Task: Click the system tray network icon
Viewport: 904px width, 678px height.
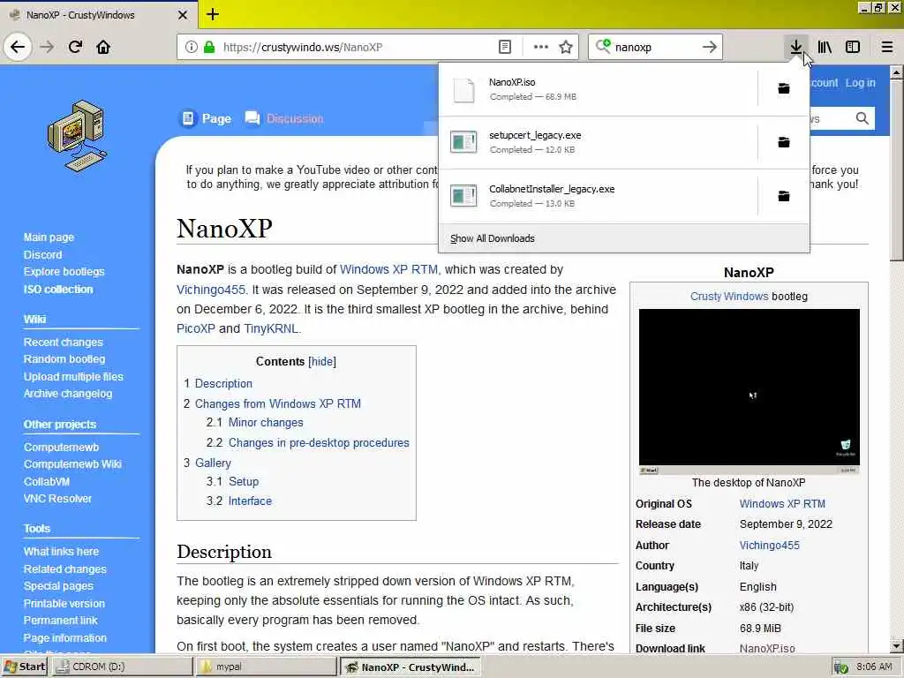Action: (841, 667)
